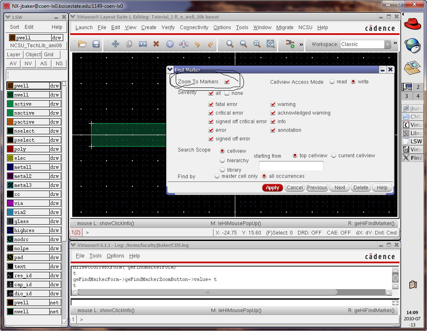Toggle the Zoom To Markers checkbox
The image size is (427, 331).
(x=227, y=82)
